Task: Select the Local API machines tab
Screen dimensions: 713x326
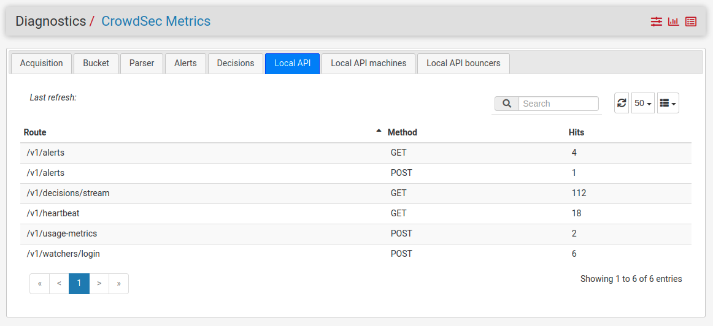Action: click(x=368, y=63)
